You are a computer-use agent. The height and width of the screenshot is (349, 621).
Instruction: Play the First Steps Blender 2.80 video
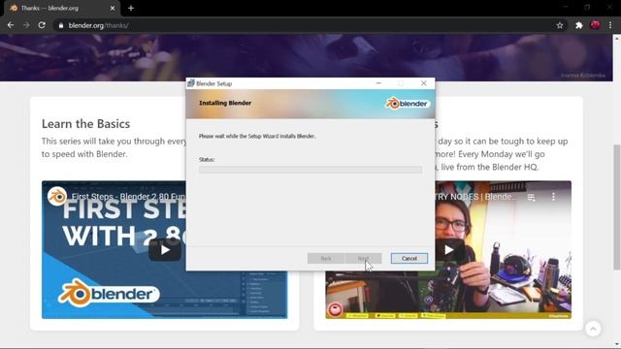165,250
